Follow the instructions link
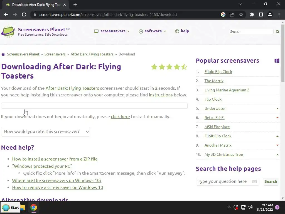The width and height of the screenshot is (285, 214). tap(161, 95)
